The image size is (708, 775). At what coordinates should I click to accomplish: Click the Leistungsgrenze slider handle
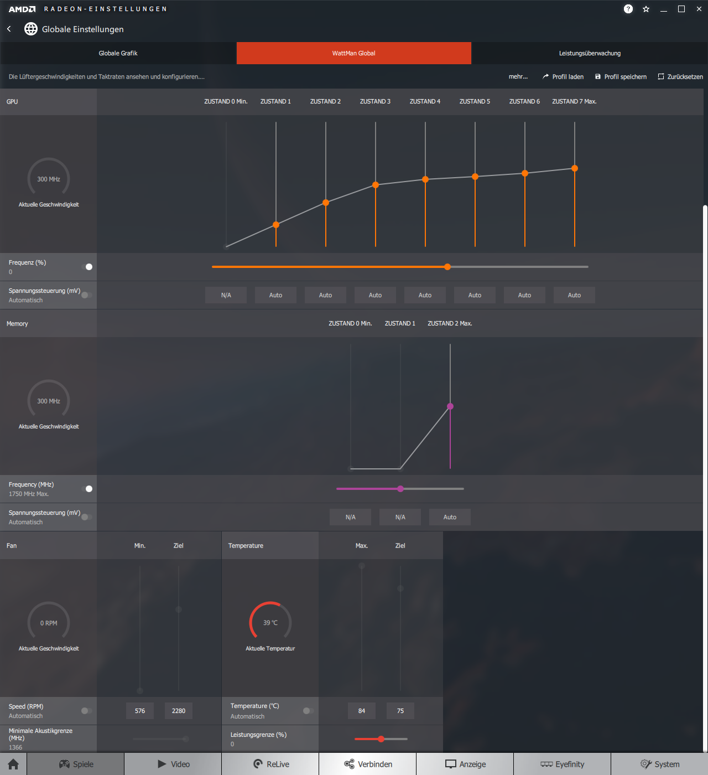click(x=381, y=739)
